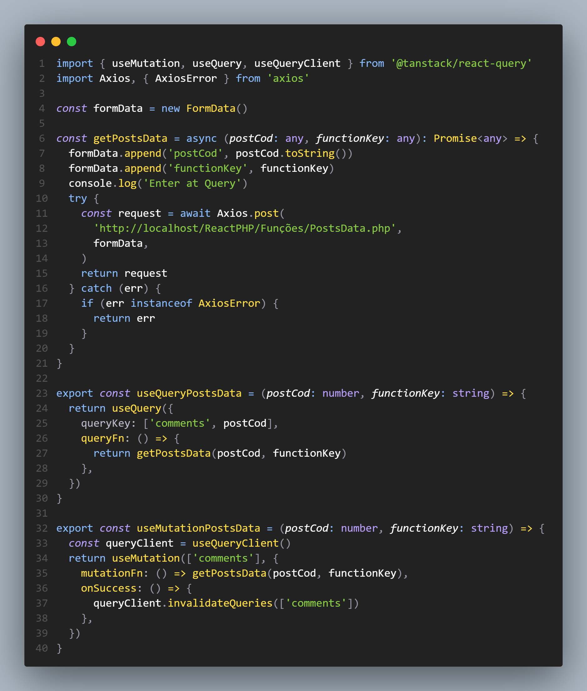The height and width of the screenshot is (691, 587).
Task: Click 'useQueryClient' in the line 1 import
Action: tap(298, 63)
